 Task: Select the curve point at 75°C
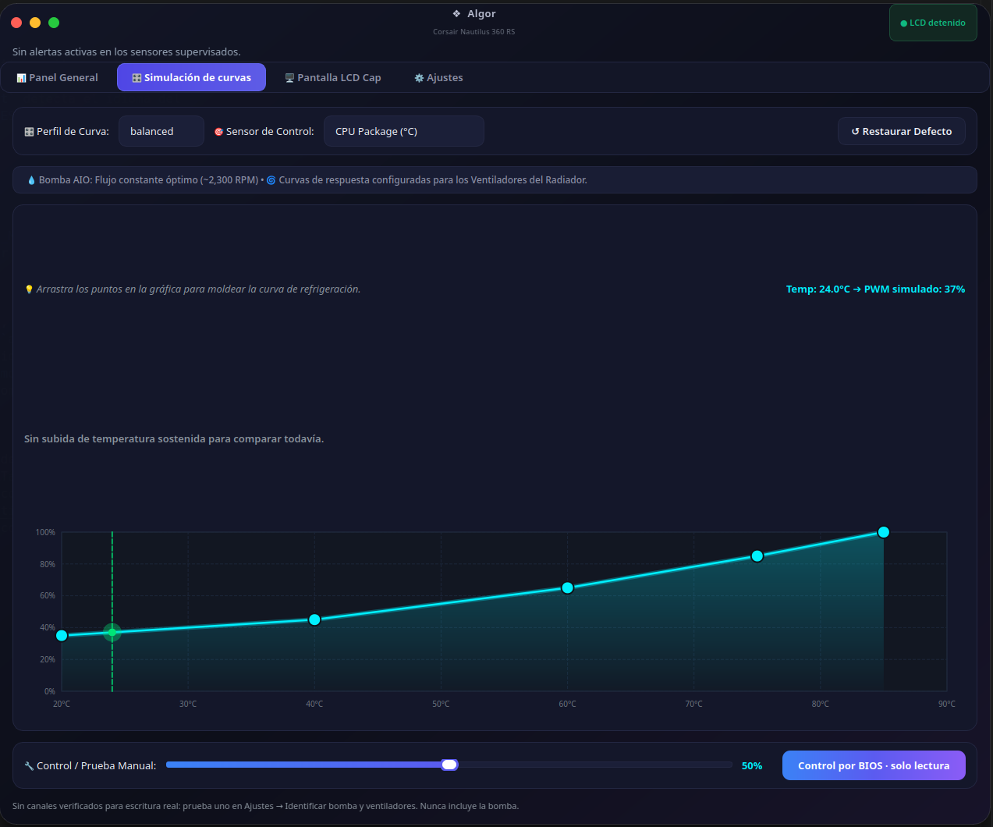[x=757, y=555]
